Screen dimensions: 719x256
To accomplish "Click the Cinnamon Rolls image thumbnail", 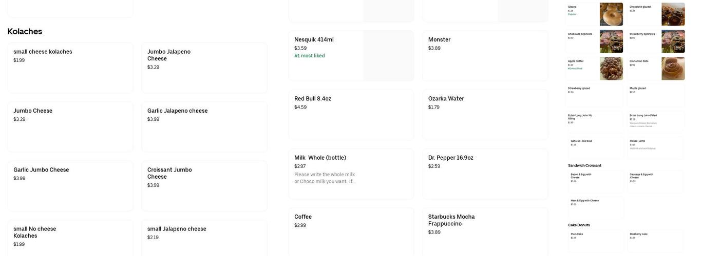I will (x=673, y=69).
